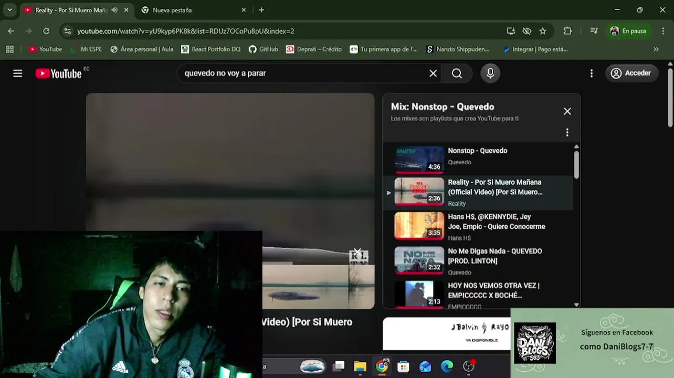Open the Mix: Nonstop - Quevedo heading

point(443,107)
